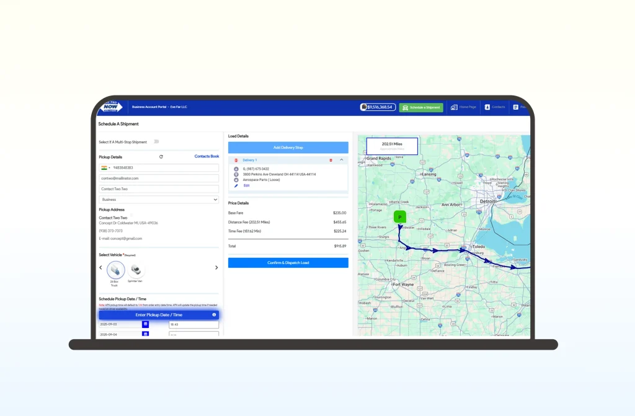Open the Business type dropdown
The image size is (635, 416).
pos(159,200)
